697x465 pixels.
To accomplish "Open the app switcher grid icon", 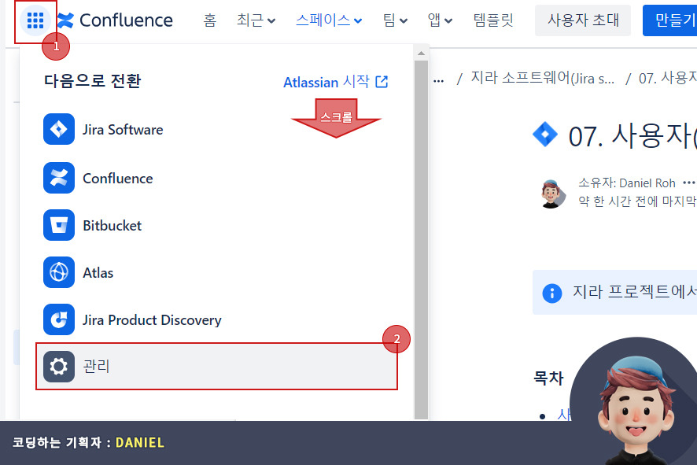I will (x=35, y=20).
